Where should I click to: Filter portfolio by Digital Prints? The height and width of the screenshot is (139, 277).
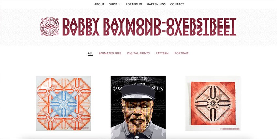click(138, 53)
